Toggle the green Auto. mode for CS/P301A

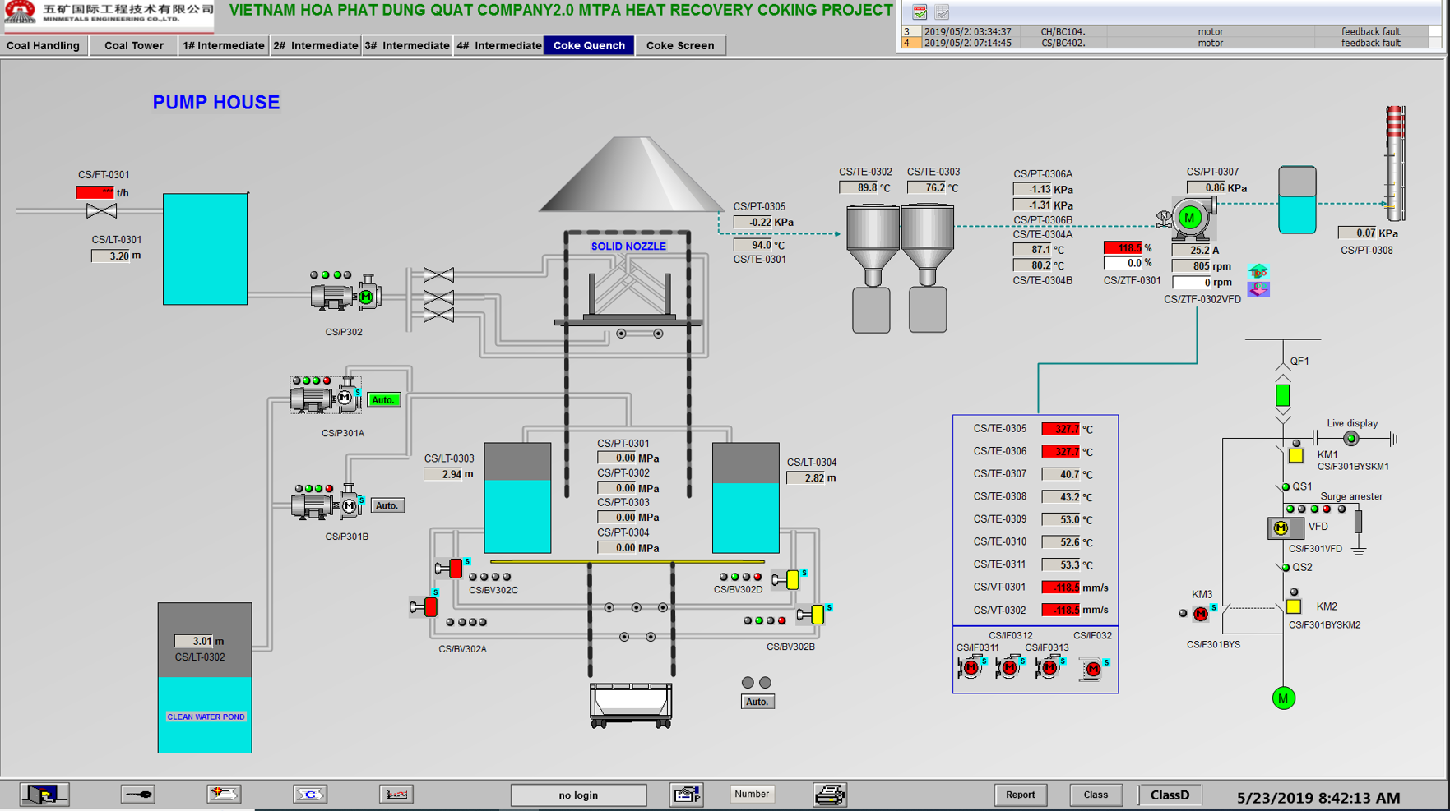coord(383,400)
